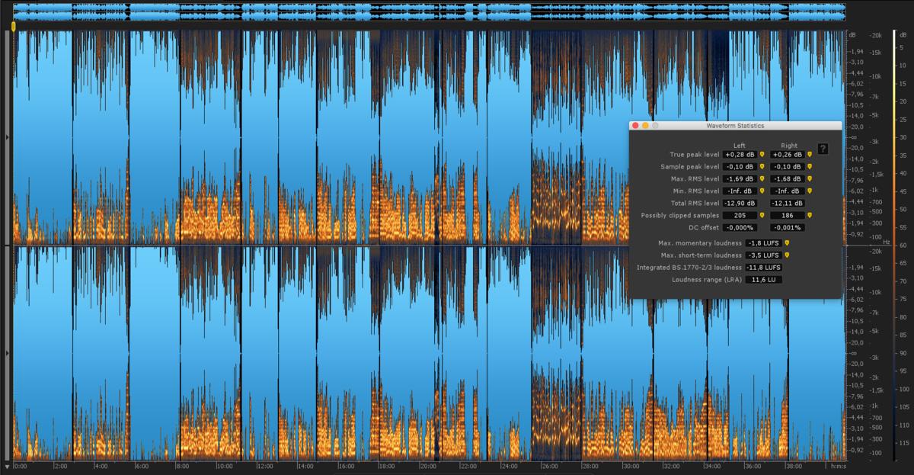The height and width of the screenshot is (475, 914).
Task: Jump to Max. short-term loudness position marker
Action: click(x=787, y=255)
